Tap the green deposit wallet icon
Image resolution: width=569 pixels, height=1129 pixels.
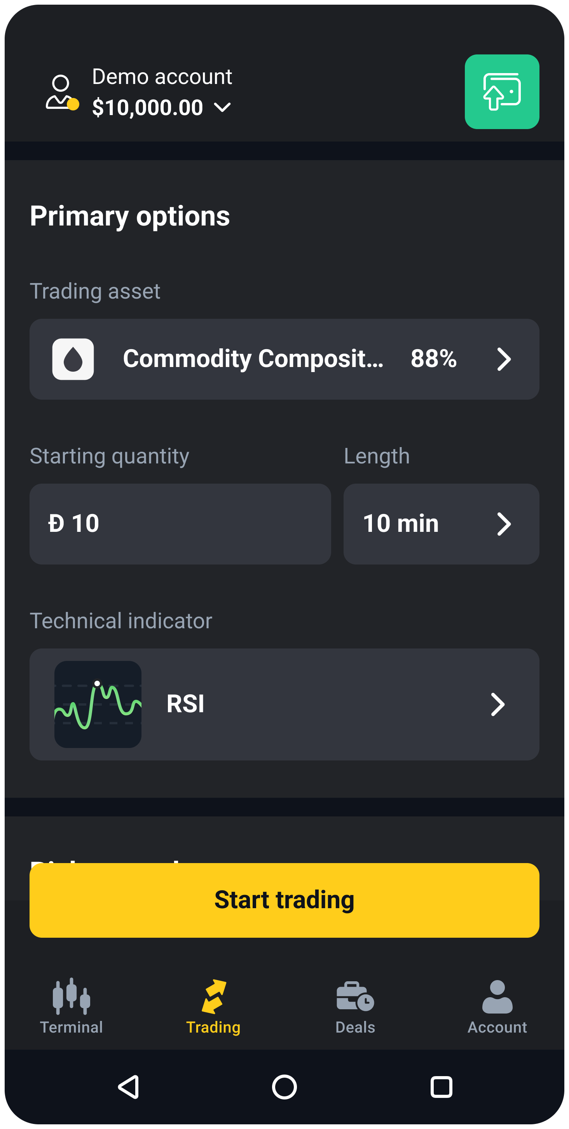coord(501,92)
